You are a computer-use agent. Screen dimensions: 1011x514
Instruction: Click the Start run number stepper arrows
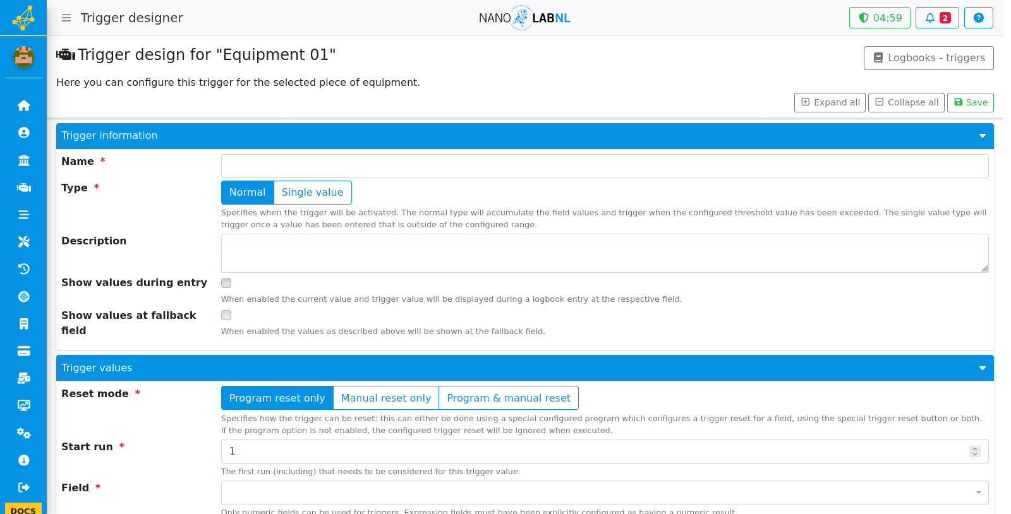(975, 451)
